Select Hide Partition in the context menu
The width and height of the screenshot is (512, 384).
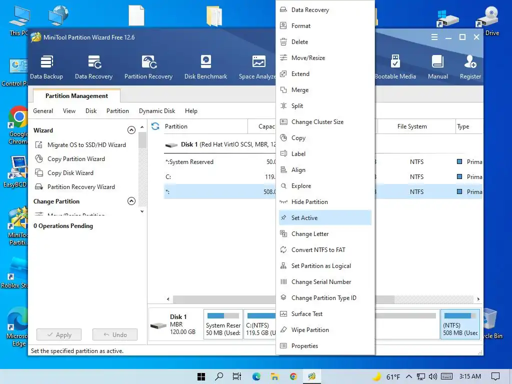[325, 202]
